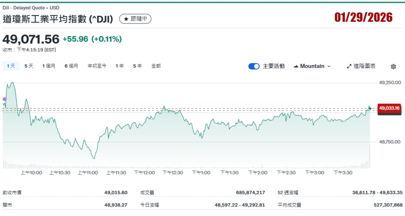
Task: Click the 上午11:00 time axis label
Action: [88, 173]
